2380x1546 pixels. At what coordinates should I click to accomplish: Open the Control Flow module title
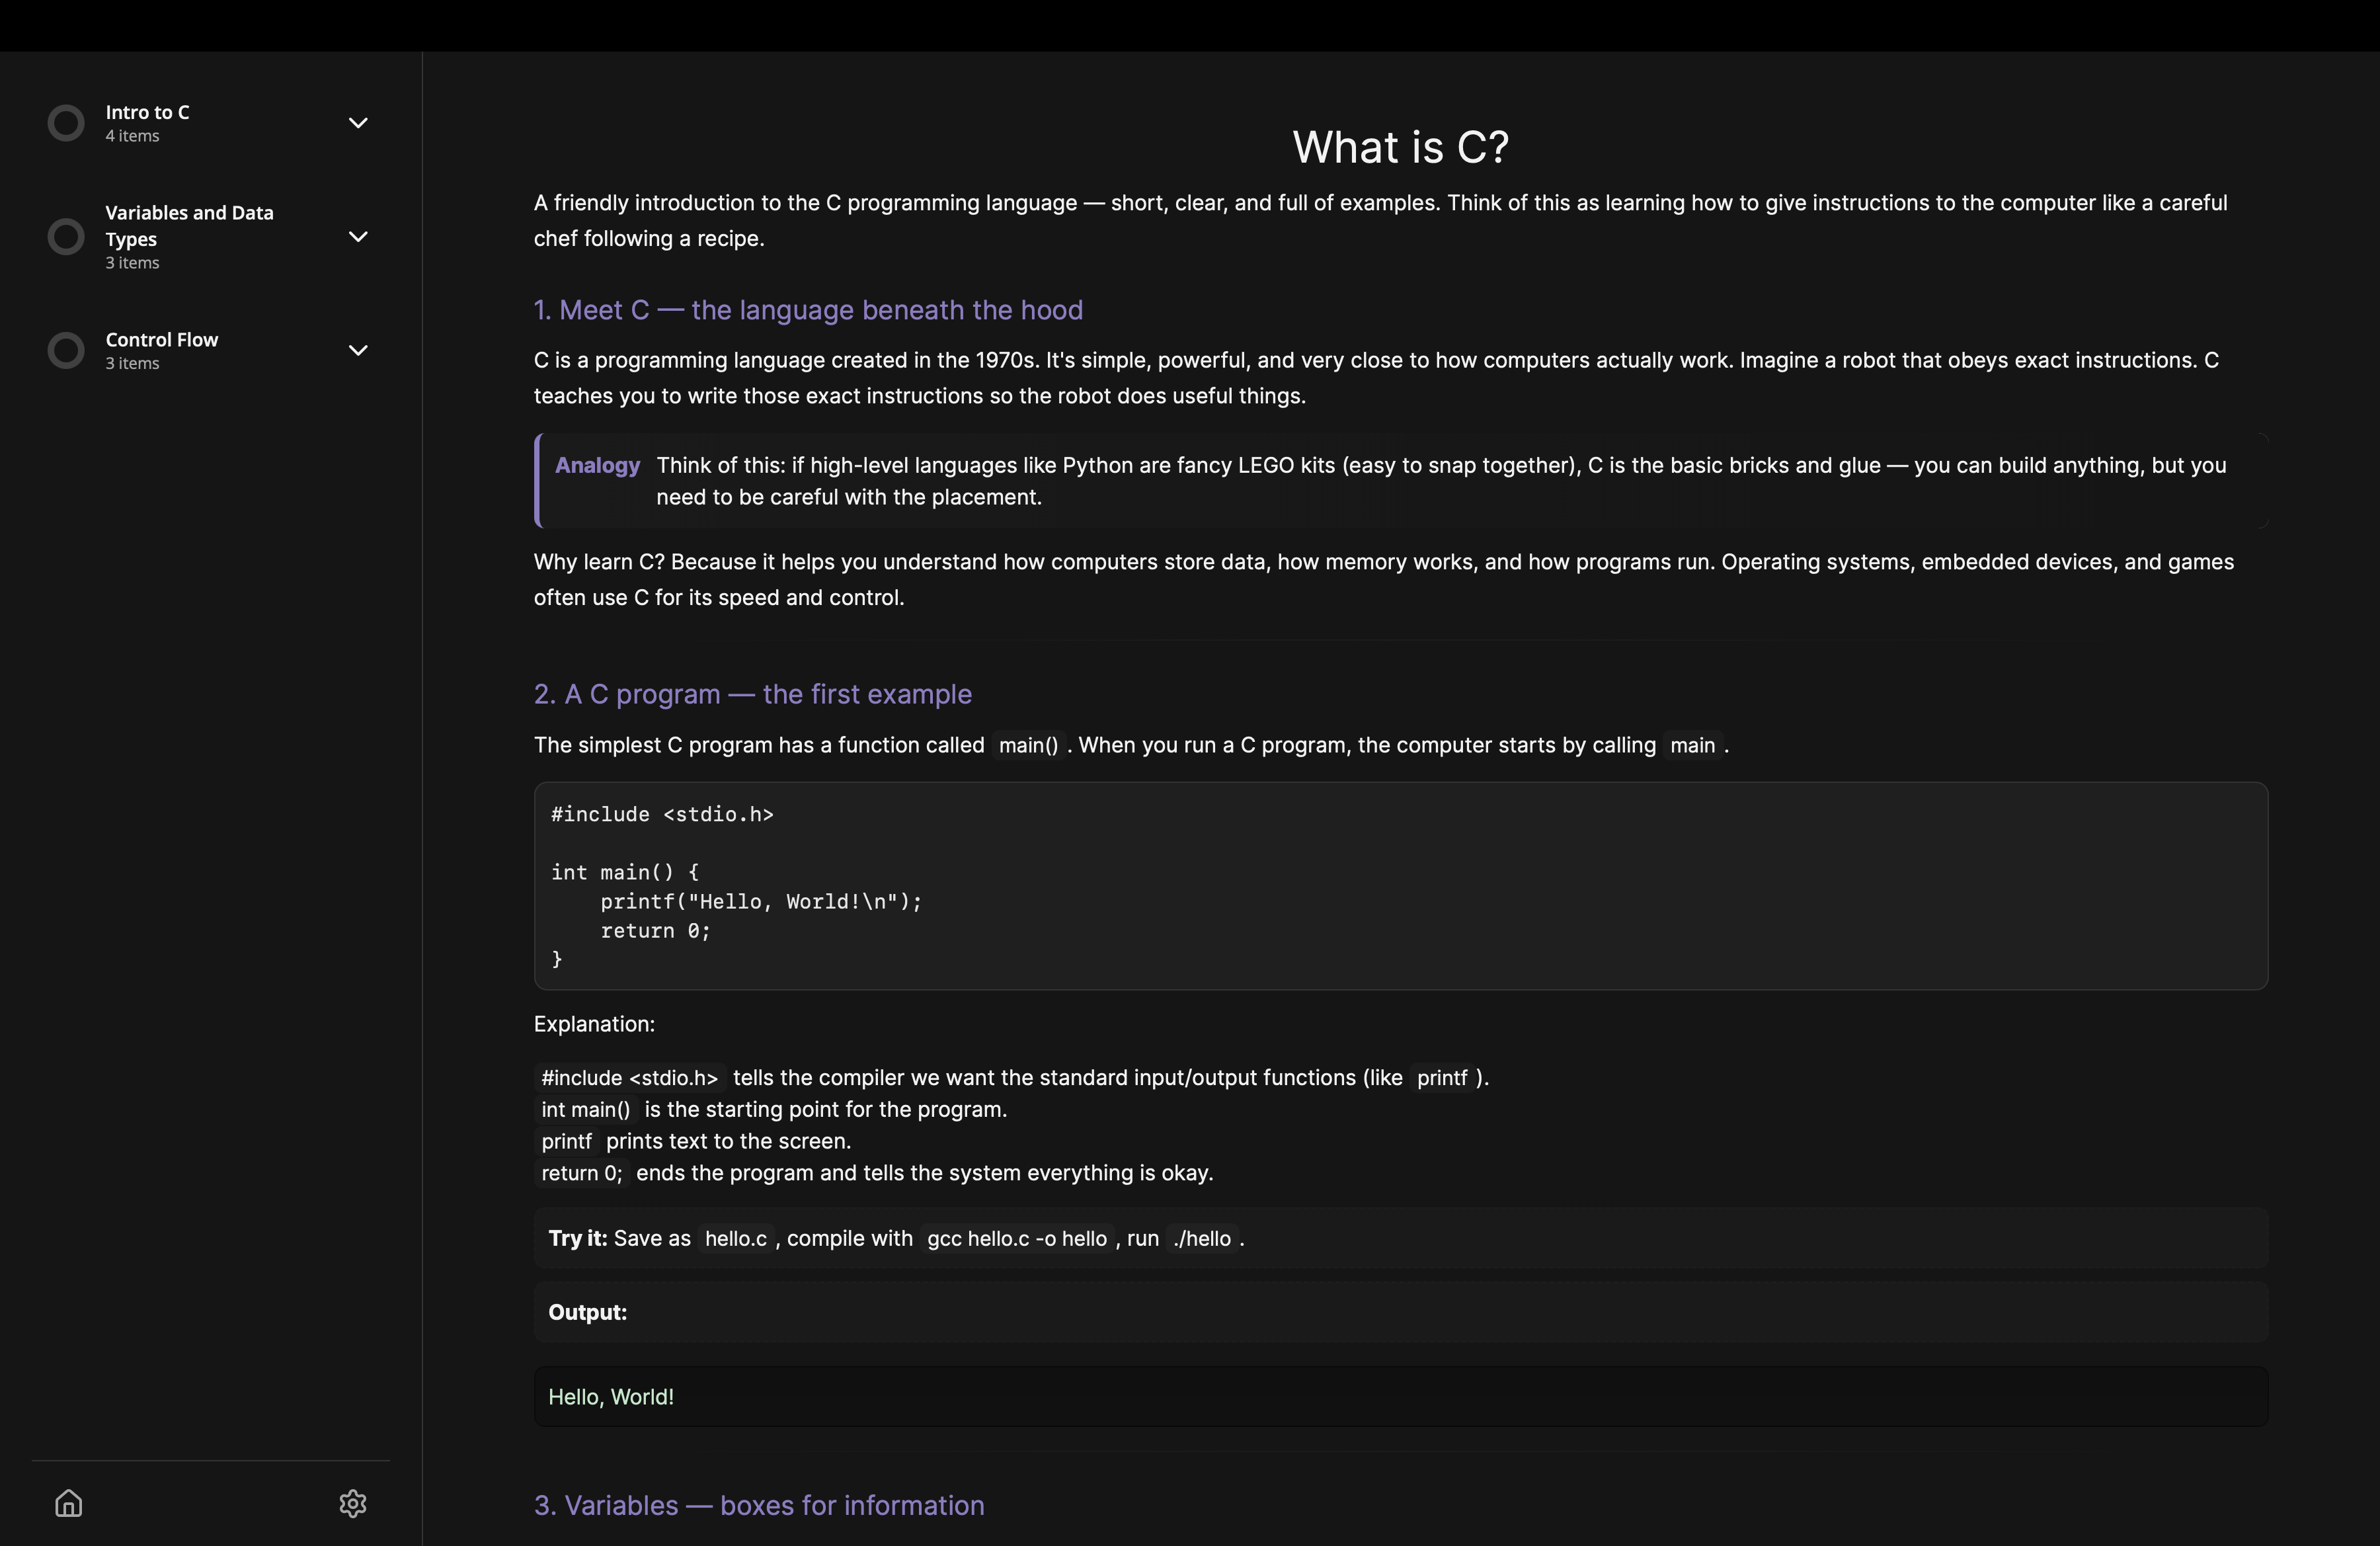pos(162,340)
